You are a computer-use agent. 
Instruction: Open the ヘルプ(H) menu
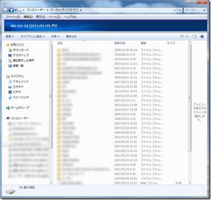click(x=70, y=17)
